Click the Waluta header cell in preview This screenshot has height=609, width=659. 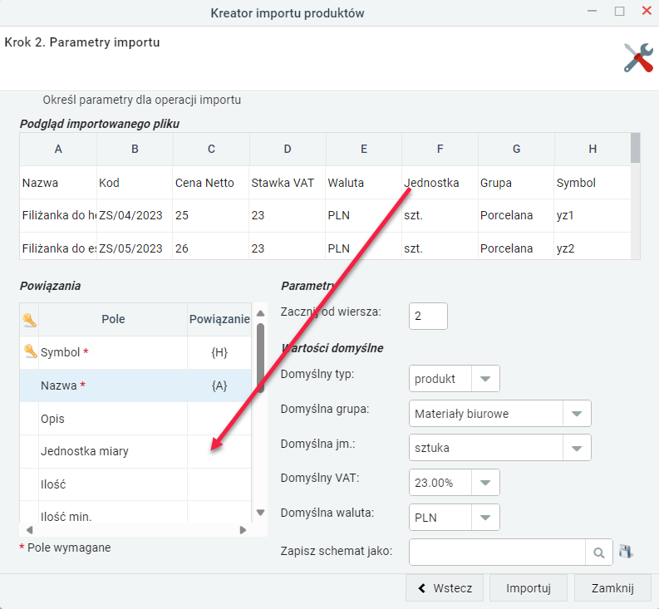click(x=364, y=183)
